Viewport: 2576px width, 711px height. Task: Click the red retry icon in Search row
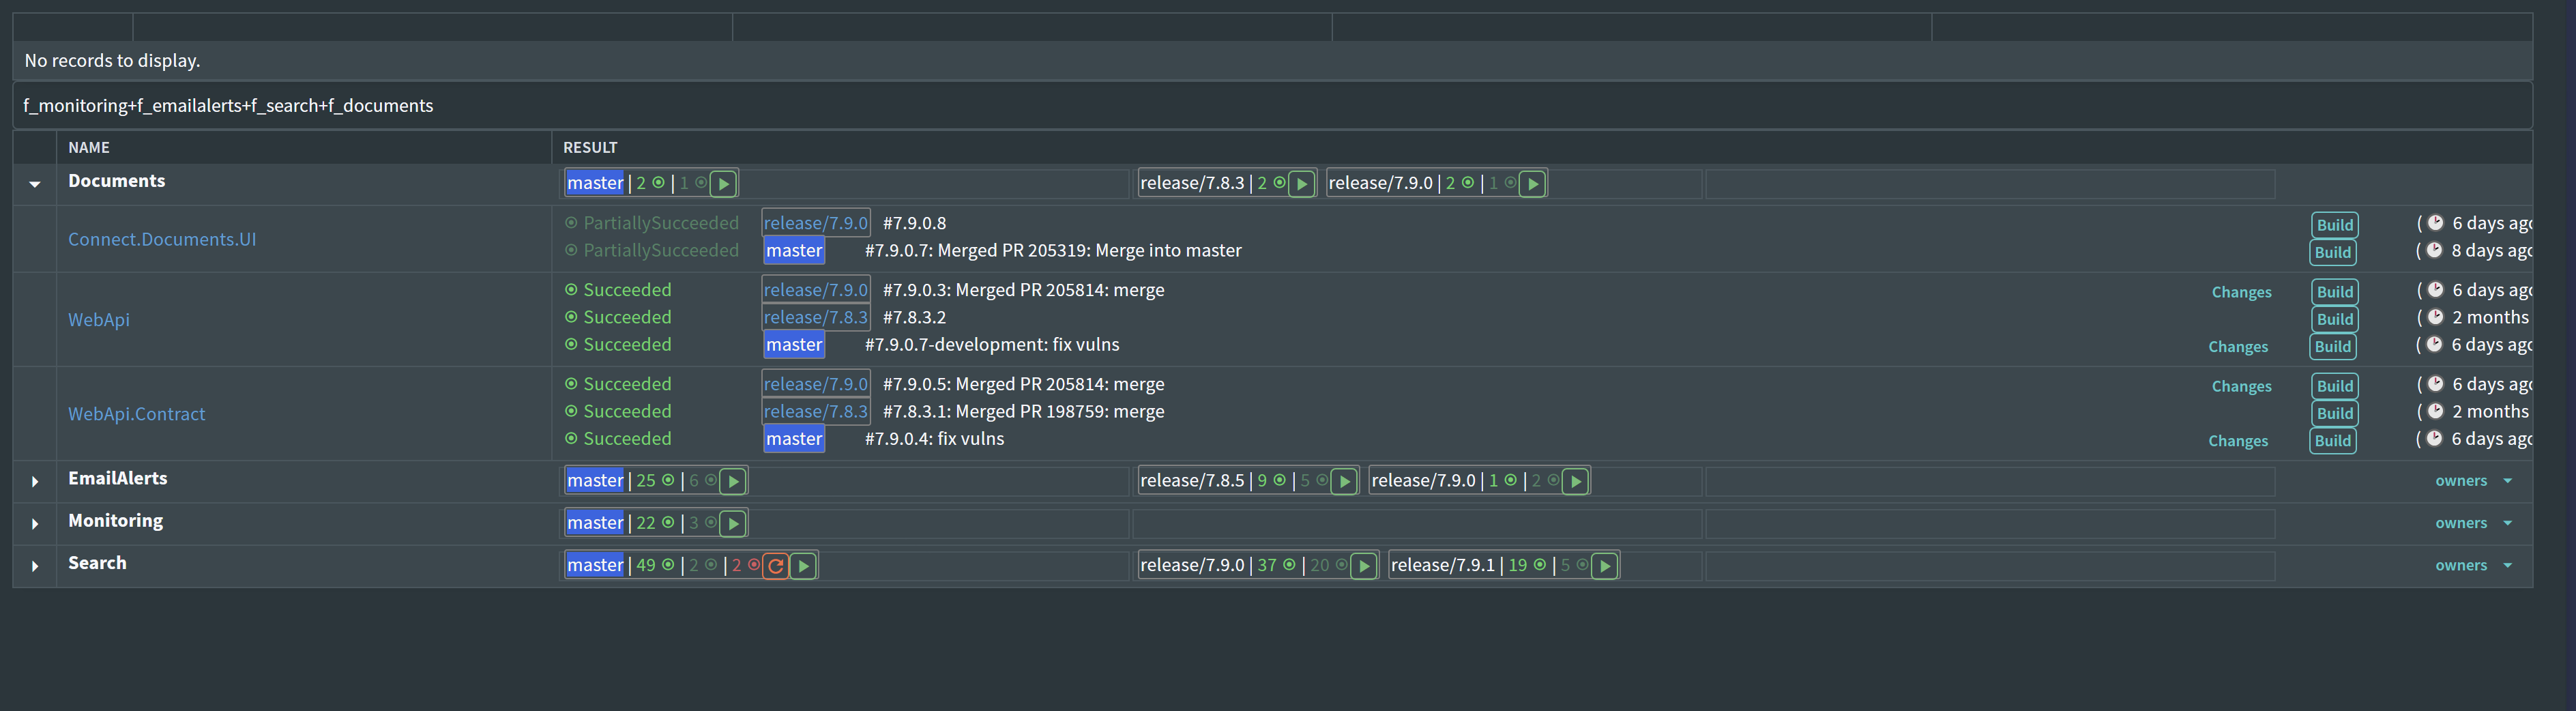[x=775, y=566]
